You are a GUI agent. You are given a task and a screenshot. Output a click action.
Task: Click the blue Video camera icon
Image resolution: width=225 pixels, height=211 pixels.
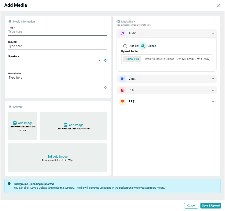click(x=123, y=79)
